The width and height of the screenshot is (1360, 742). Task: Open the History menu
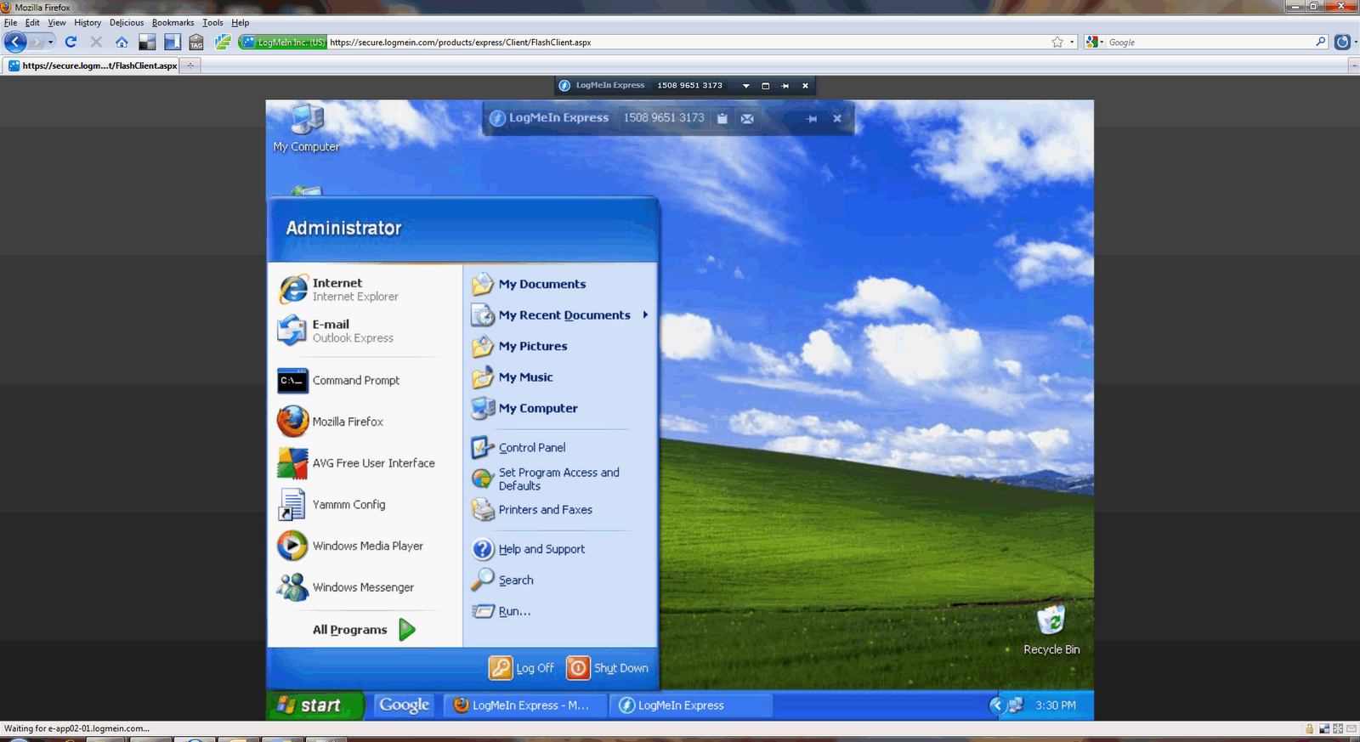(x=88, y=23)
